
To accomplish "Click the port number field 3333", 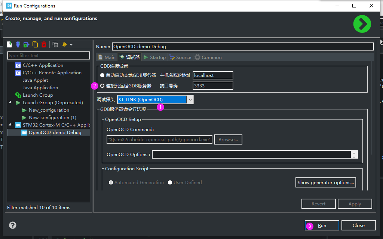I will click(x=213, y=86).
